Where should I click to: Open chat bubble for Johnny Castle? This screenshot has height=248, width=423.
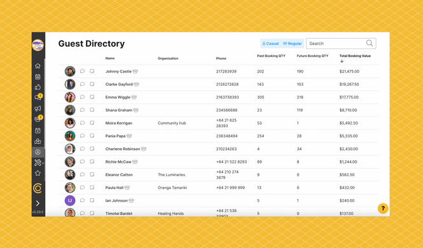coord(82,71)
